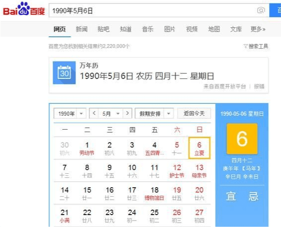Open camera image search icon

[x=261, y=10]
